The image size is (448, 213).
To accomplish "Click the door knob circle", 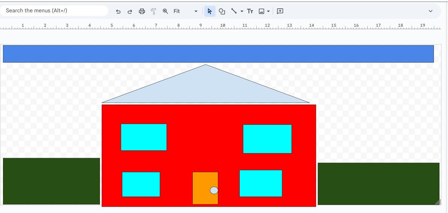I will click(x=214, y=190).
